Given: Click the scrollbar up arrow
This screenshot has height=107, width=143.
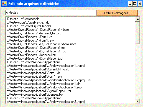Looking at the screenshot, I should [137, 19].
